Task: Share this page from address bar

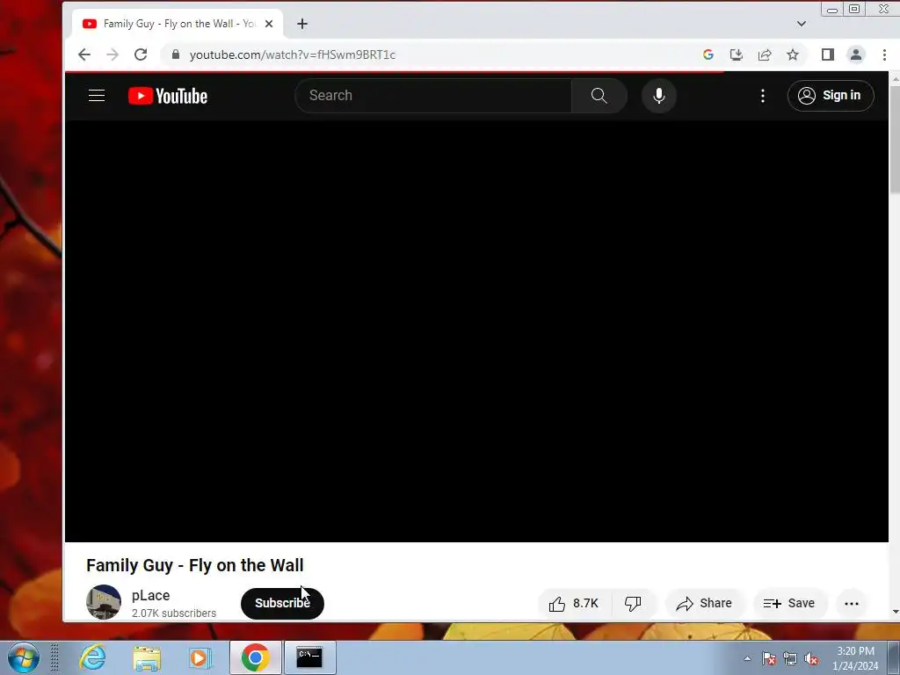Action: [765, 54]
